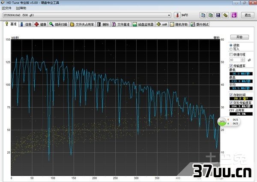The image size is (257, 182).
Task: Click the HD Tune title bar app icon
Action: pyautogui.click(x=2, y=3)
